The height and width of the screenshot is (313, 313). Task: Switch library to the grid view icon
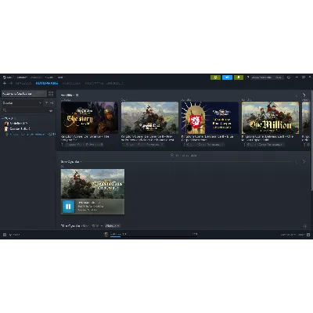[x=51, y=93]
